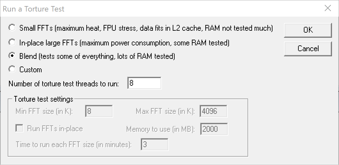This screenshot has height=165, width=339.
Task: Toggle the Run FFTs in-place checkbox
Action: click(20, 129)
